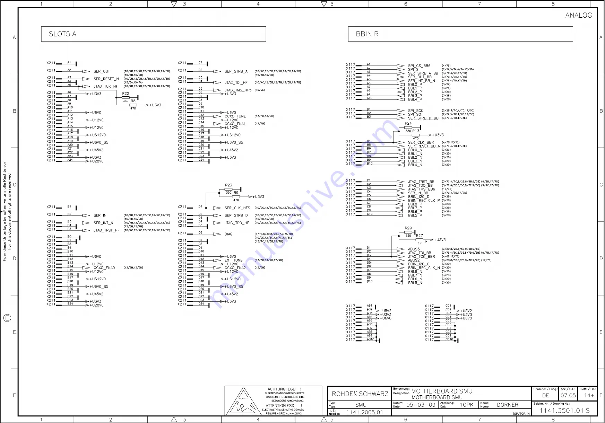Select the BBIN R section title
This screenshot has height=423, width=605.
(367, 34)
